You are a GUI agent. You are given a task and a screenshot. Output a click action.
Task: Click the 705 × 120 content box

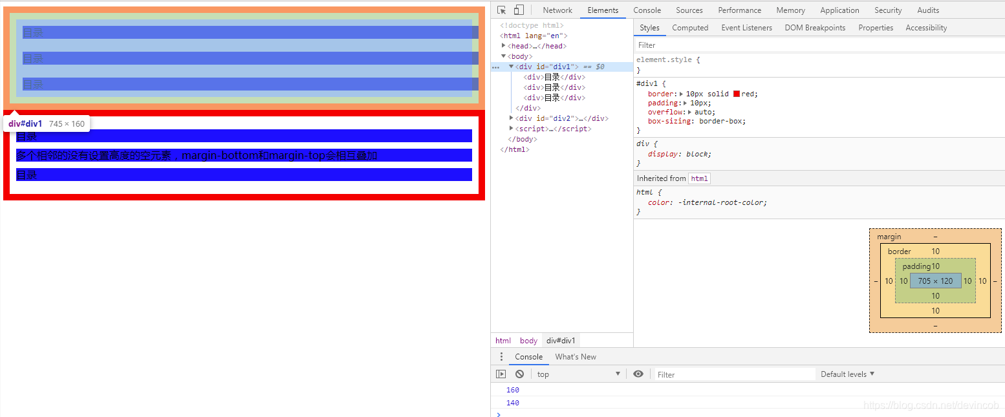pyautogui.click(x=935, y=281)
